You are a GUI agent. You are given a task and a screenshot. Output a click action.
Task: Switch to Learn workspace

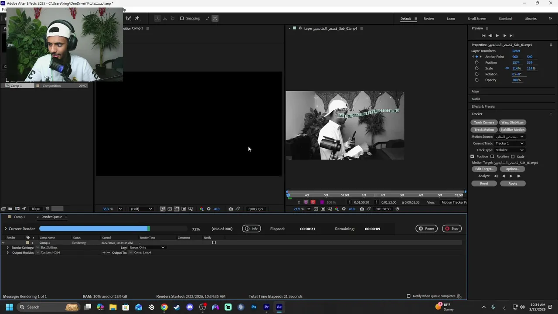click(x=451, y=18)
